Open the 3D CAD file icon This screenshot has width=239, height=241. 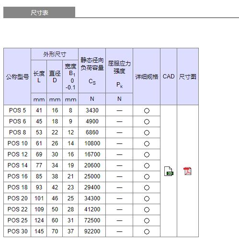[169, 171]
